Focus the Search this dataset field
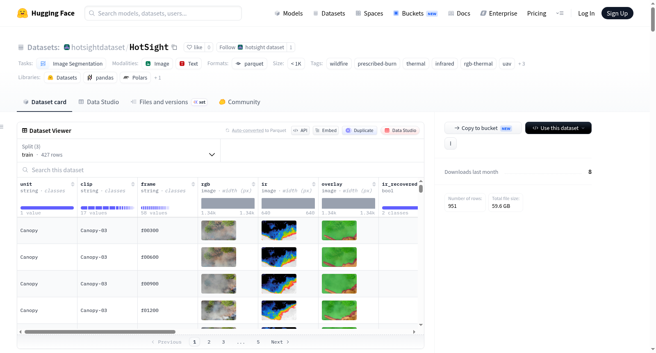This screenshot has width=656, height=353. (221, 170)
